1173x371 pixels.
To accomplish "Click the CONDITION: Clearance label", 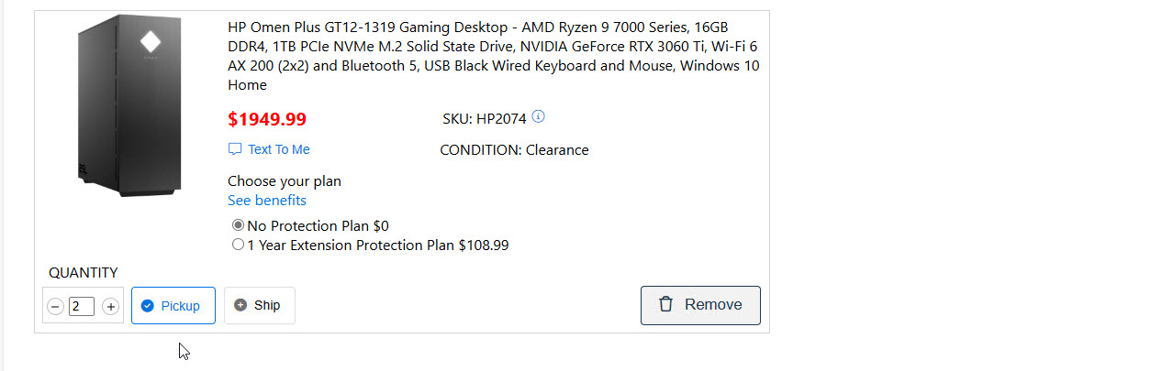I will coord(514,150).
